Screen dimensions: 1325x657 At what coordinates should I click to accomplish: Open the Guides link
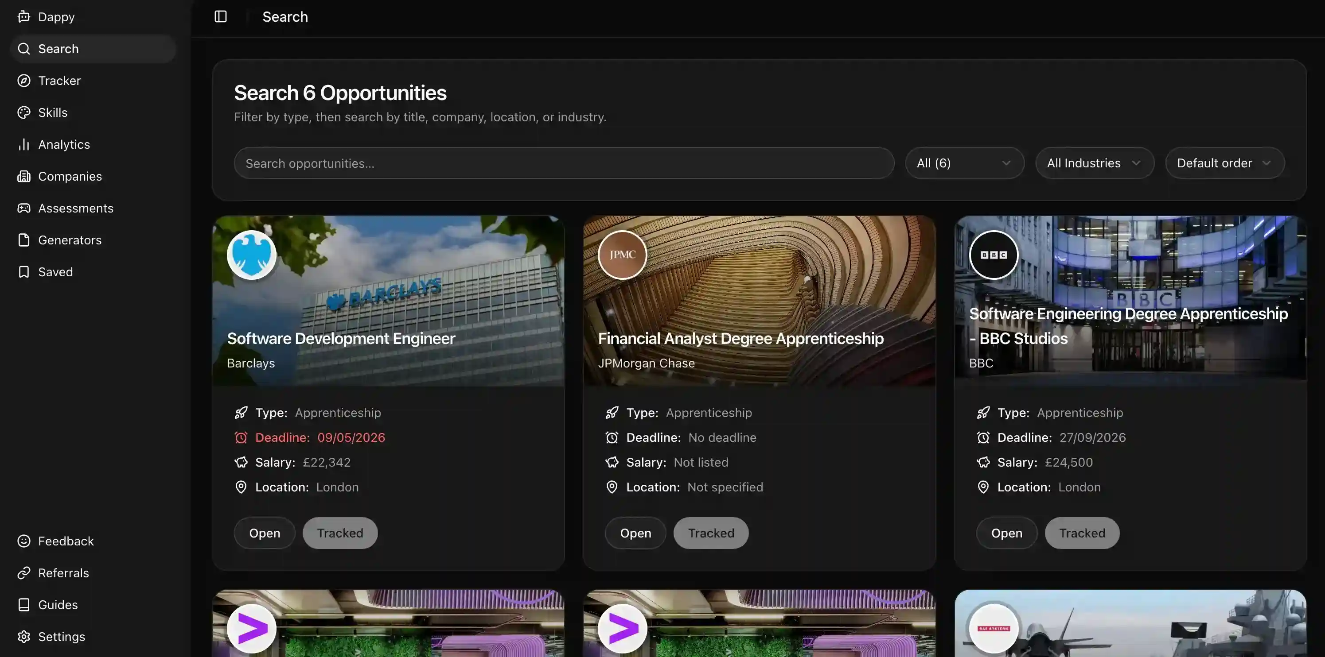(x=93, y=605)
